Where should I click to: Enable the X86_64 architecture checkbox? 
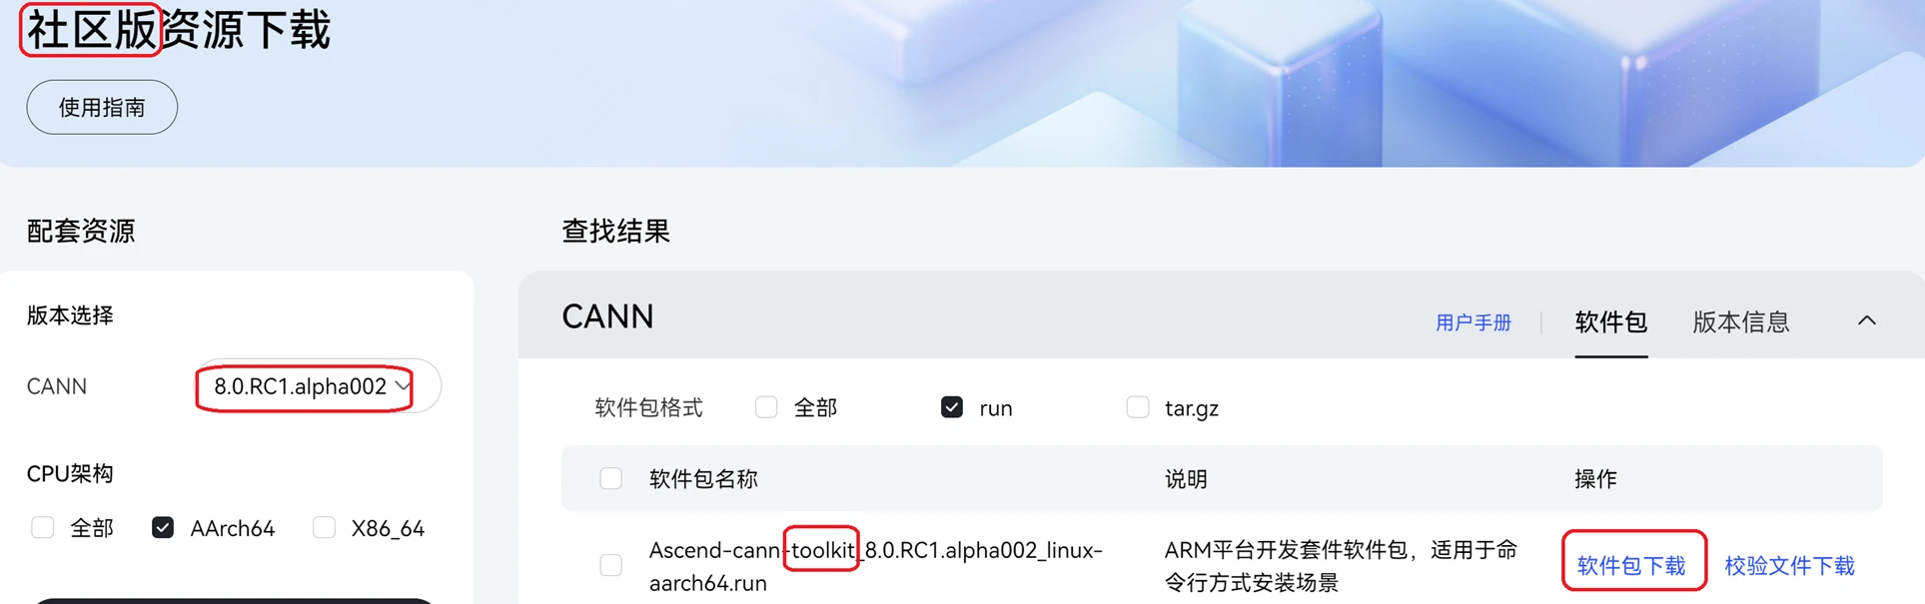pos(324,528)
